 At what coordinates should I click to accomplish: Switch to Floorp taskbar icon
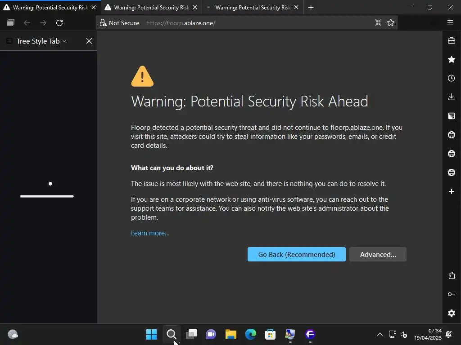click(x=310, y=334)
